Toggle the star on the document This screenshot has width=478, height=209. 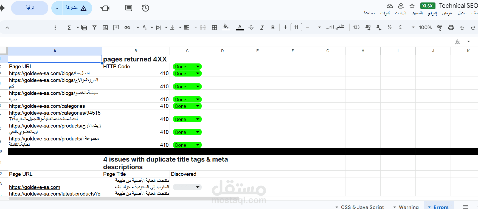(412, 6)
